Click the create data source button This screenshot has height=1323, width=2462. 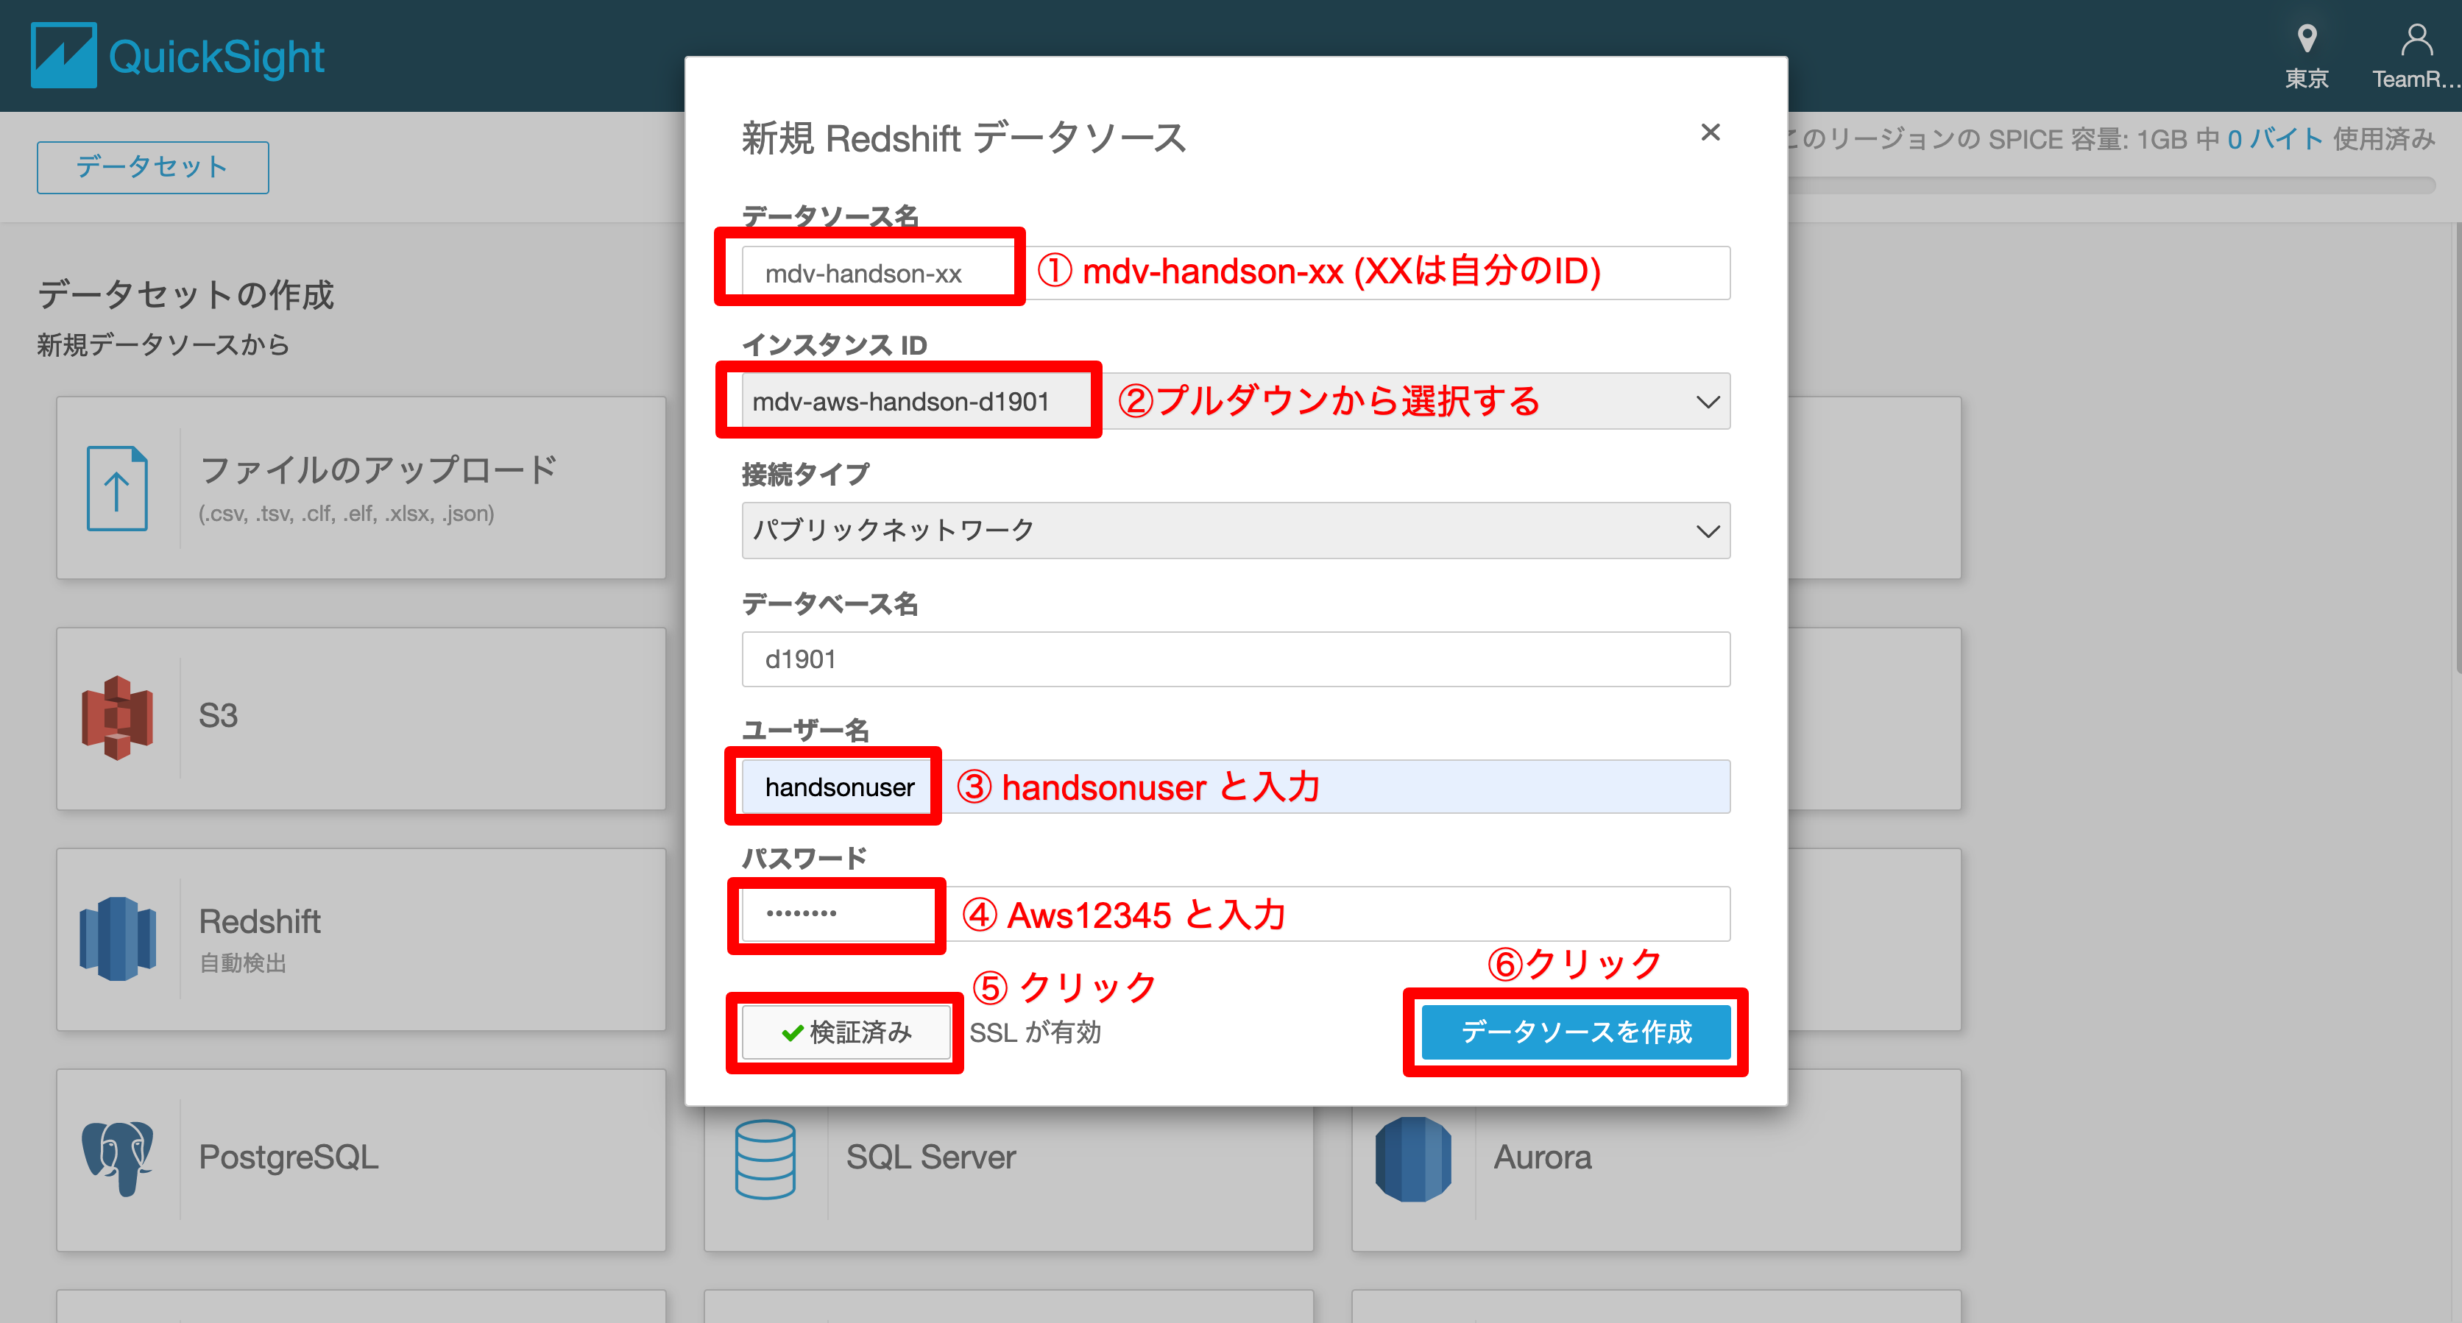tap(1575, 1032)
